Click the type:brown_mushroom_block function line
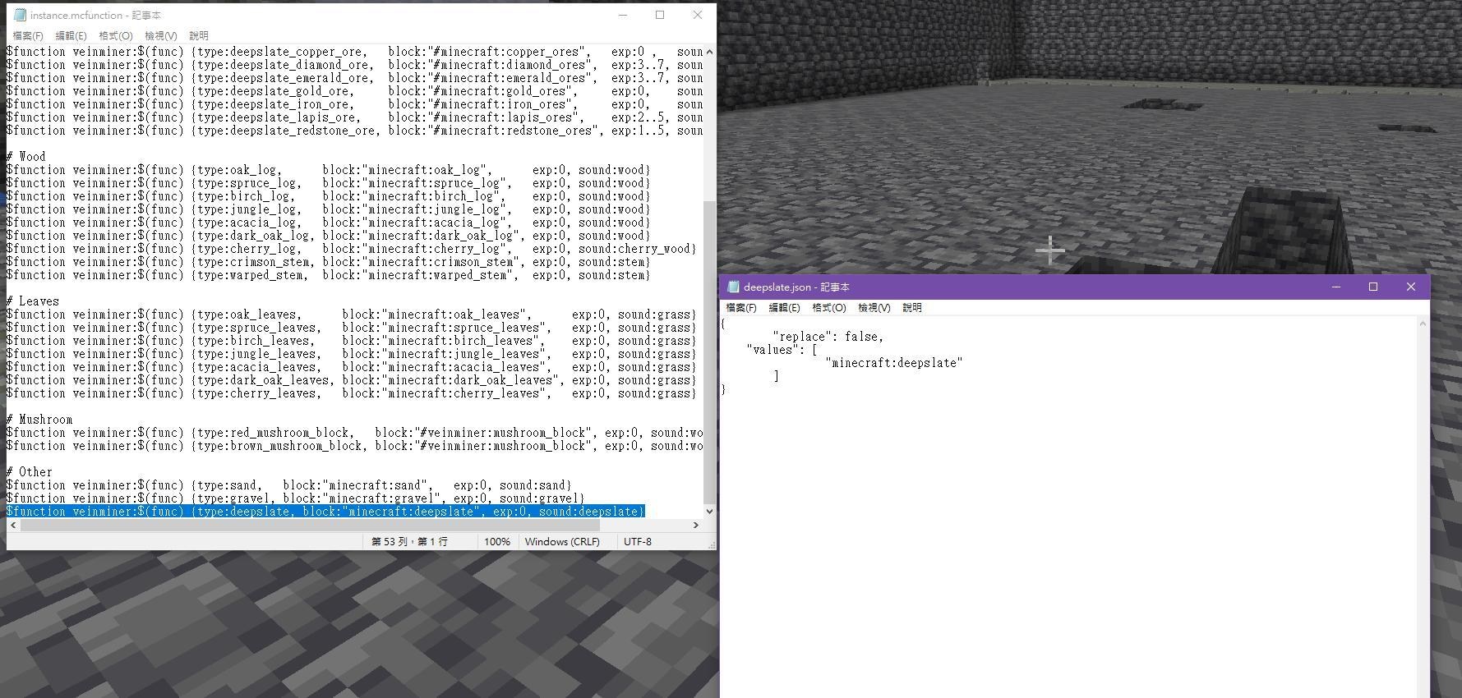 [x=355, y=446]
